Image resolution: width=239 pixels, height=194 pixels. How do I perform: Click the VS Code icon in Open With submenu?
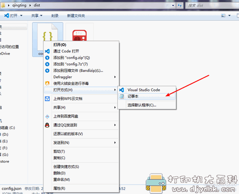[122, 90]
